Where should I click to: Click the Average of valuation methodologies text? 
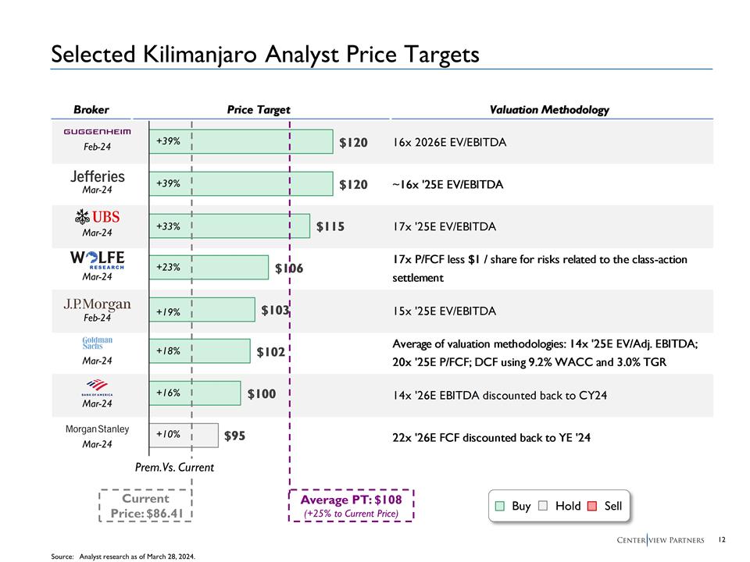click(x=545, y=353)
